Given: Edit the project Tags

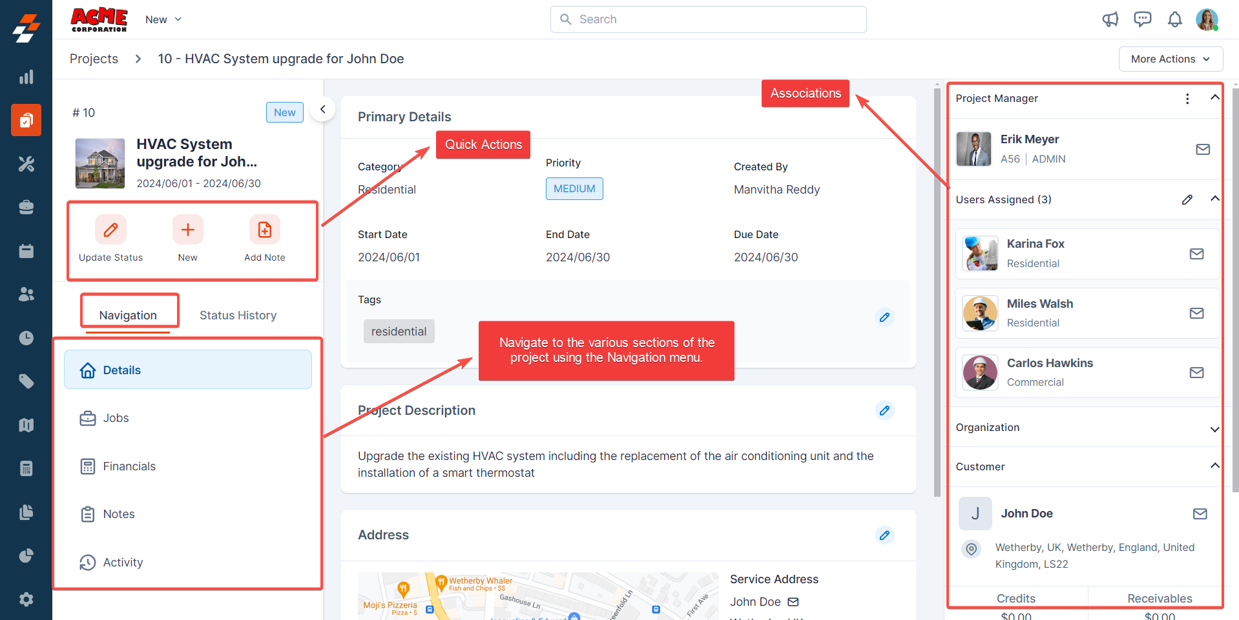Looking at the screenshot, I should click(884, 317).
